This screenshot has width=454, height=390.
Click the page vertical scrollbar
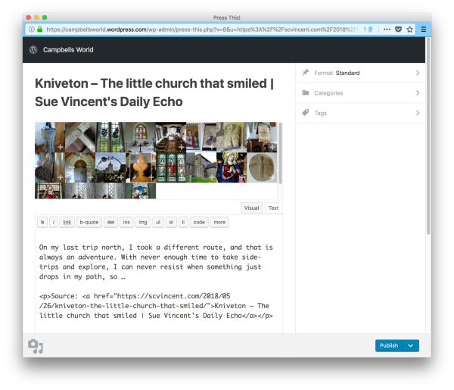[x=428, y=136]
